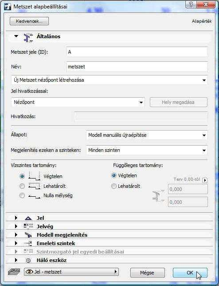Click the Modell megjelenítés panel icon
This screenshot has height=286, width=219.
click(28, 235)
